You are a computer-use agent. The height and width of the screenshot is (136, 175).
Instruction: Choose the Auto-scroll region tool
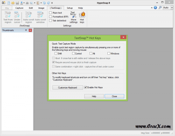click(28, 17)
